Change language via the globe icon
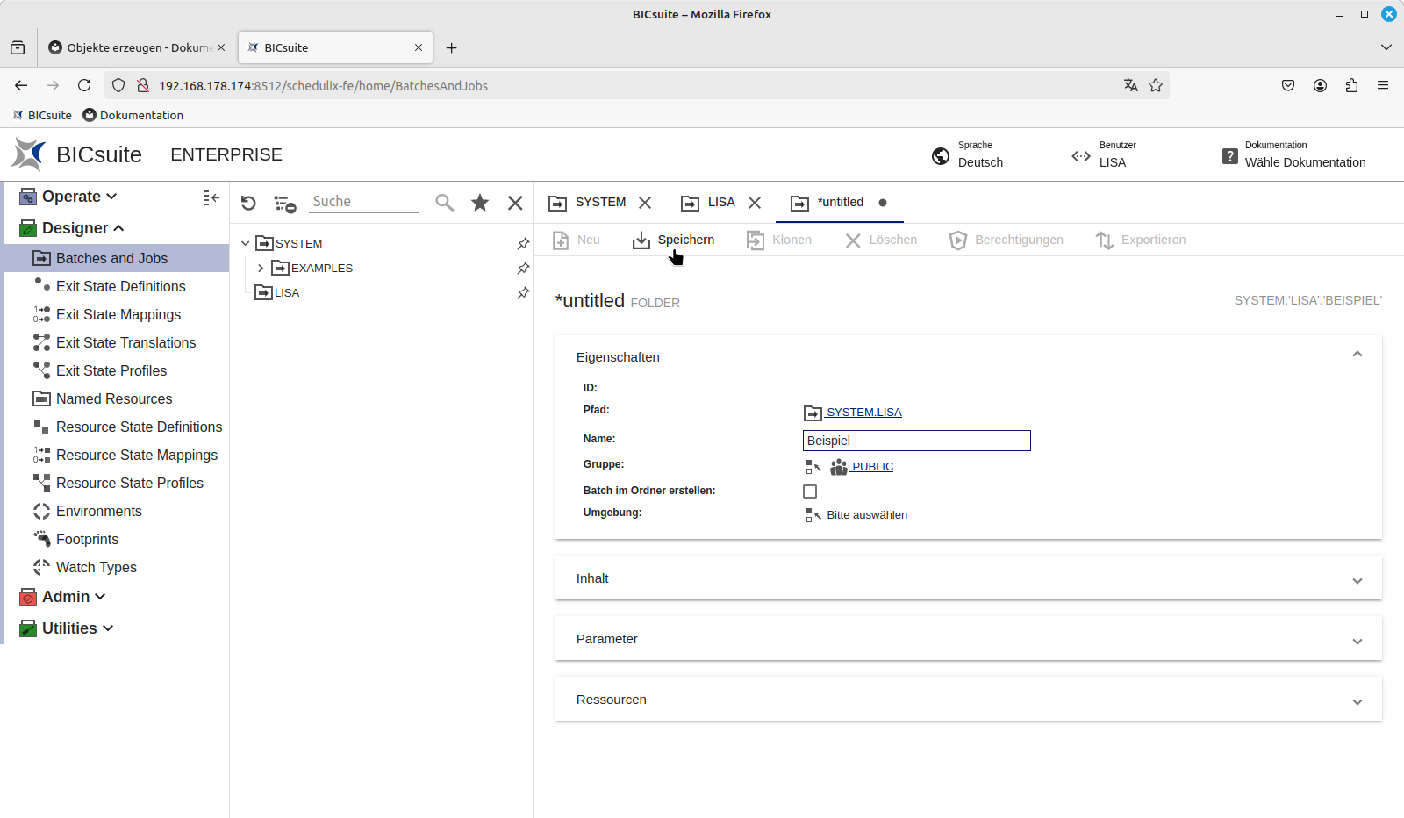Screen dimensions: 1404x818 (940, 155)
